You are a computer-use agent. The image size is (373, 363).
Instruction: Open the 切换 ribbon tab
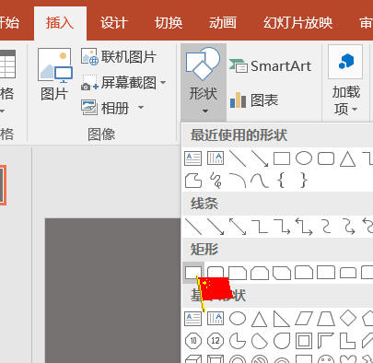click(169, 23)
